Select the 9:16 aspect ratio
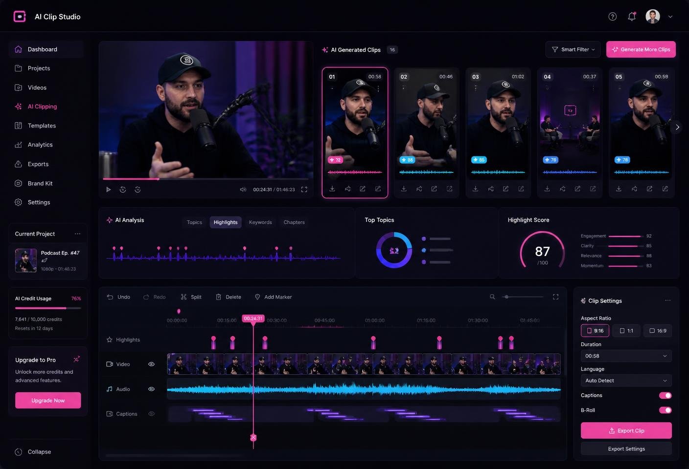Image resolution: width=689 pixels, height=469 pixels. [595, 331]
